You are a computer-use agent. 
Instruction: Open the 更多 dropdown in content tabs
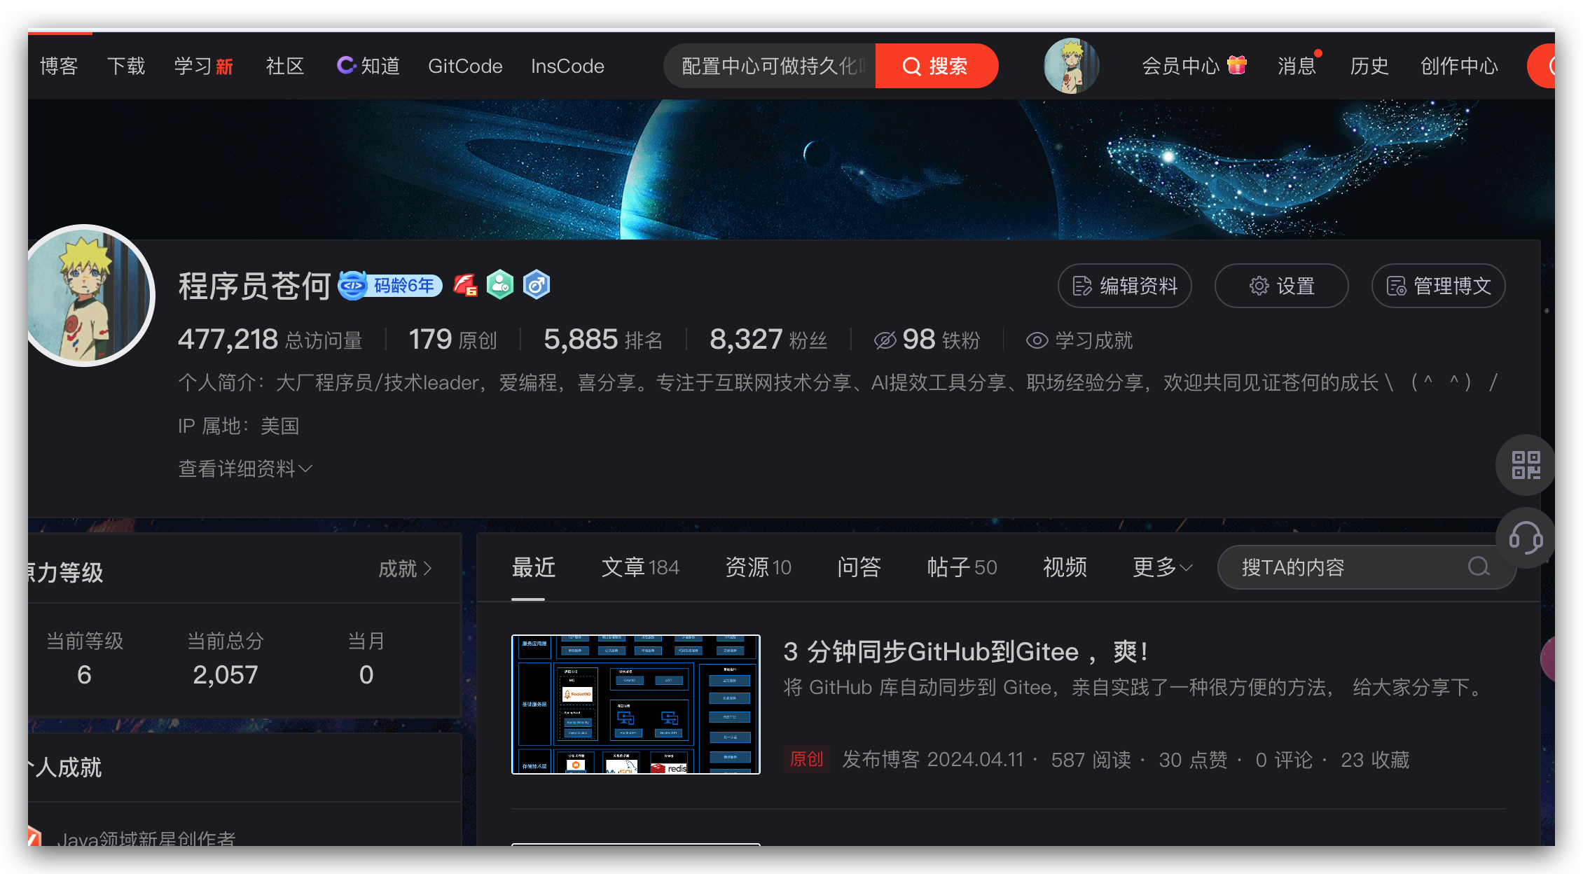pos(1159,567)
